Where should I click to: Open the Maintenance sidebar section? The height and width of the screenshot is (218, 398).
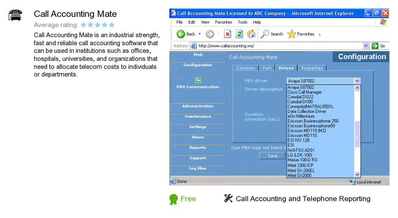click(x=198, y=118)
